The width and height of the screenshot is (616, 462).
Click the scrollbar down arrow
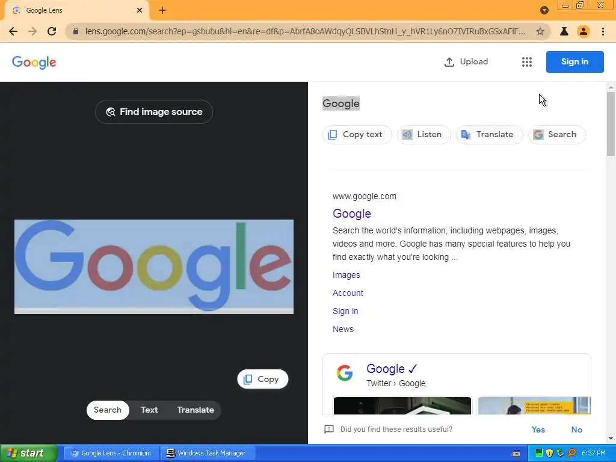pyautogui.click(x=611, y=439)
